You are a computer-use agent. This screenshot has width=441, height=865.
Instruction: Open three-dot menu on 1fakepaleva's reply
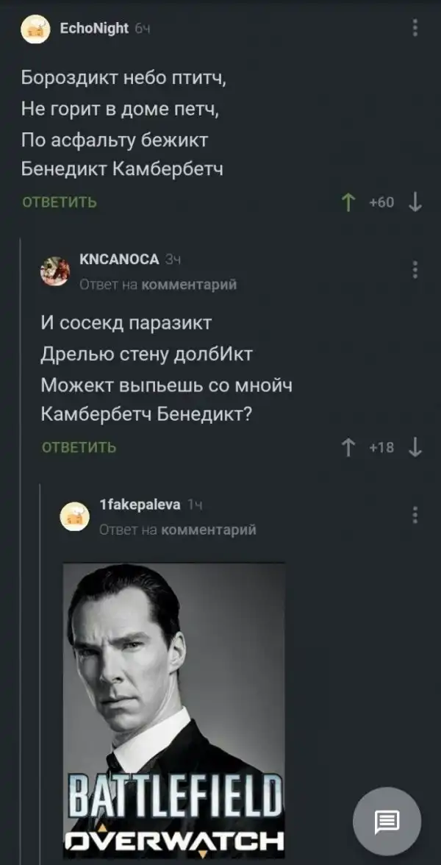click(415, 514)
